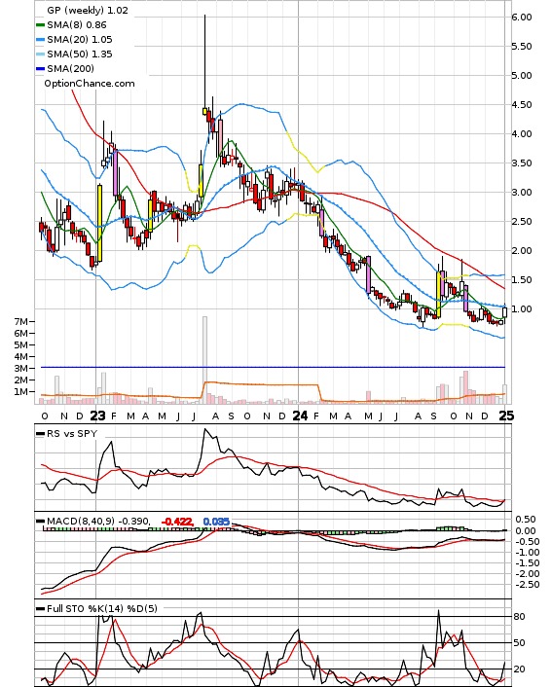Click the tallest volume bar in July
Image resolution: width=551 pixels, height=687 pixels.
click(204, 360)
